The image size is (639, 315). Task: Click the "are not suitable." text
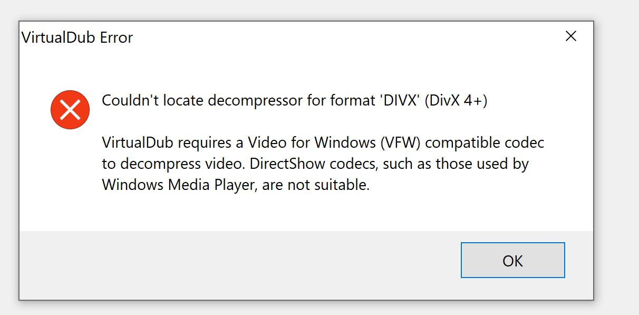click(315, 185)
